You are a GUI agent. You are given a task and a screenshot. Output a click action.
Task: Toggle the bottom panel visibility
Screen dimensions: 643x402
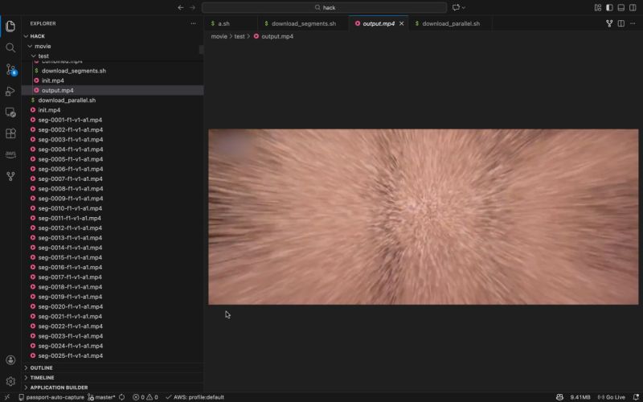pyautogui.click(x=620, y=7)
